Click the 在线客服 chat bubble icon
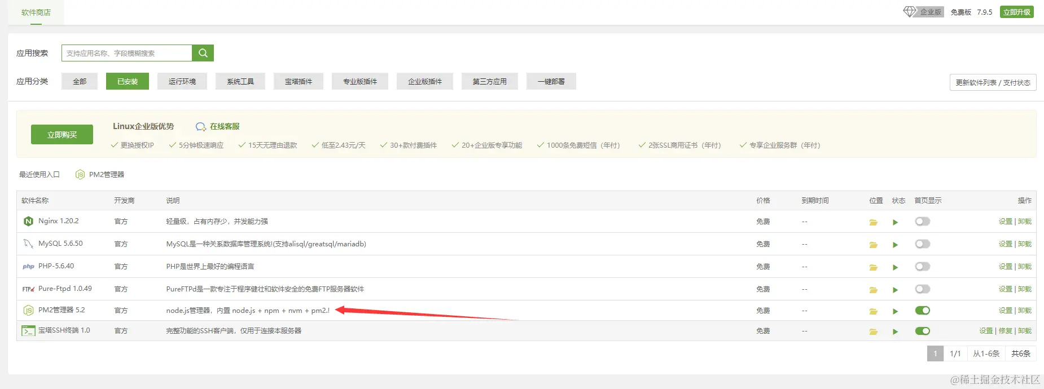The height and width of the screenshot is (389, 1044). tap(201, 127)
